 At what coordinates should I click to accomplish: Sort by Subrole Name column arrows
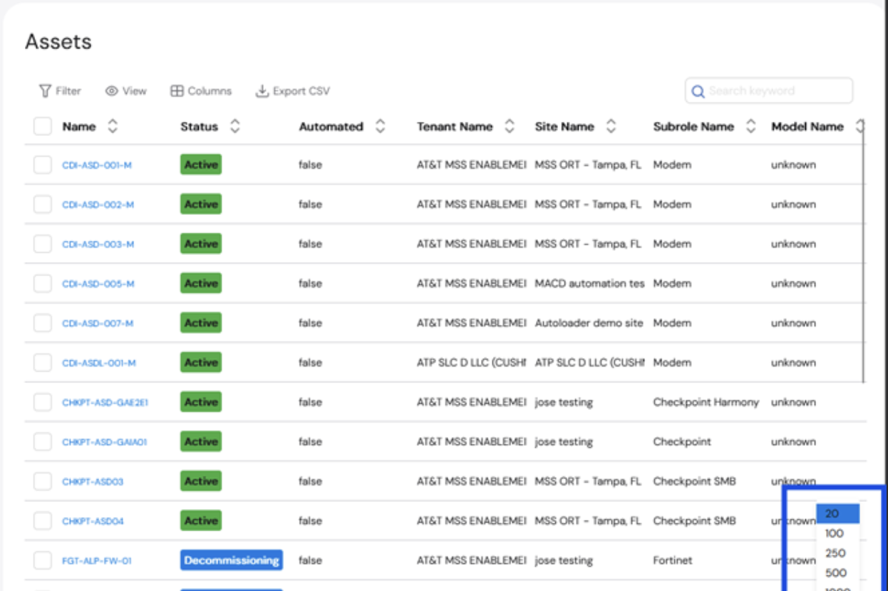coord(750,127)
